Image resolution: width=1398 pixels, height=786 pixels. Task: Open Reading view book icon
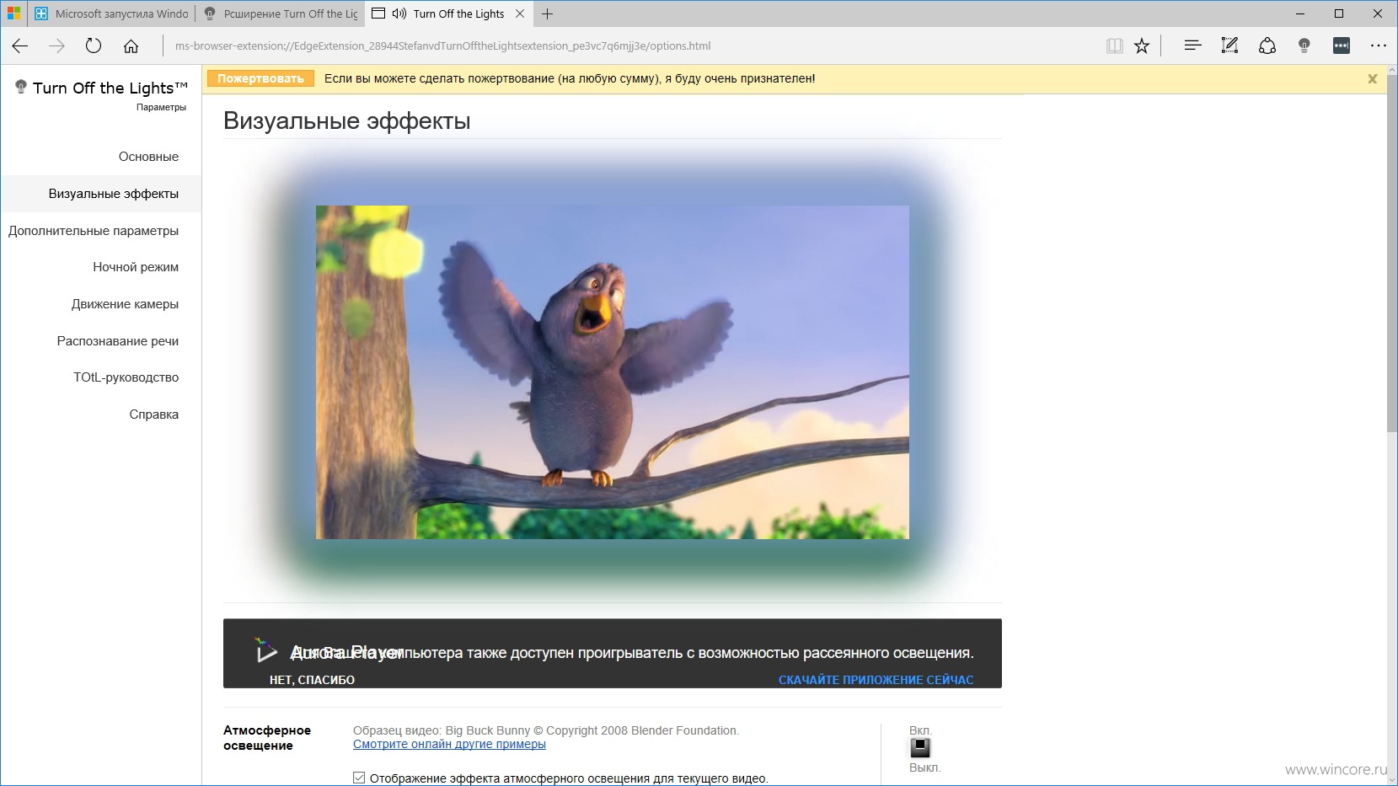(x=1114, y=46)
